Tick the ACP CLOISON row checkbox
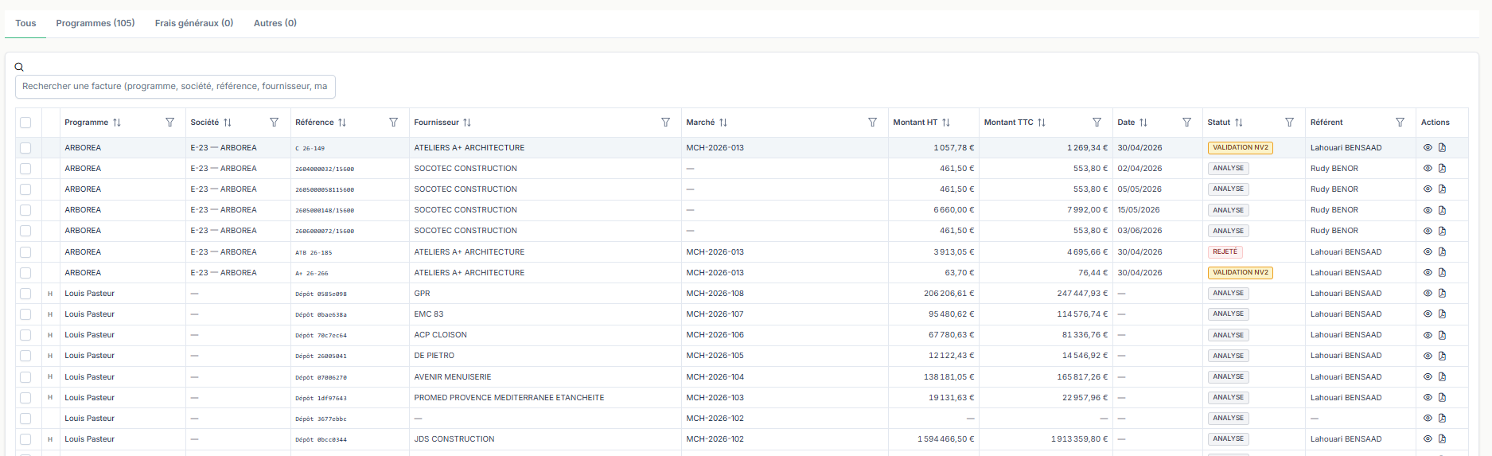Viewport: 1492px width, 456px height. point(25,335)
